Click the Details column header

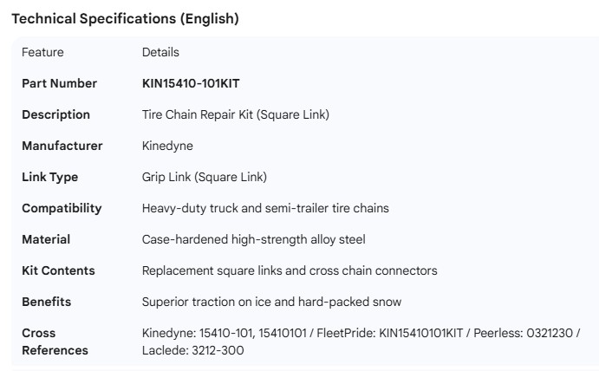click(x=160, y=52)
